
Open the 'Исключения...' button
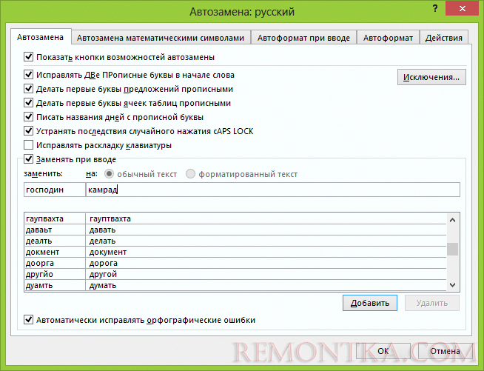tap(431, 77)
